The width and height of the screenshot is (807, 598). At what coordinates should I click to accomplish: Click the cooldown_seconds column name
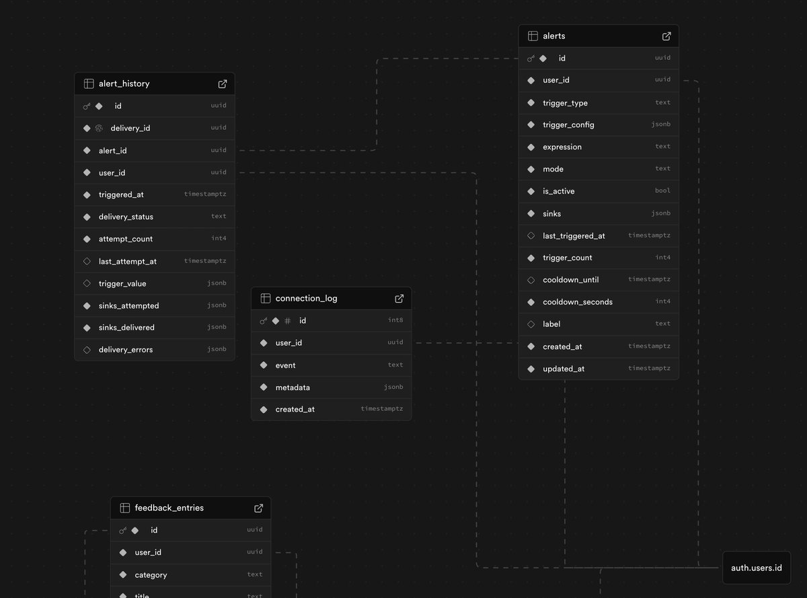[x=578, y=302]
